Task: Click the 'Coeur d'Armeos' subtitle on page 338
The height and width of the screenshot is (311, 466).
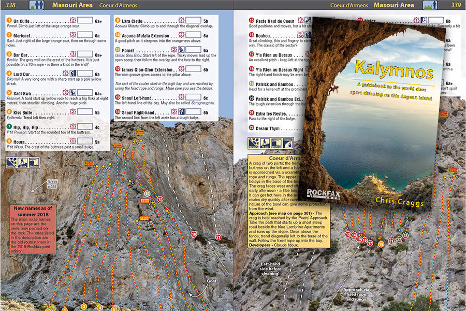Action: (x=118, y=5)
